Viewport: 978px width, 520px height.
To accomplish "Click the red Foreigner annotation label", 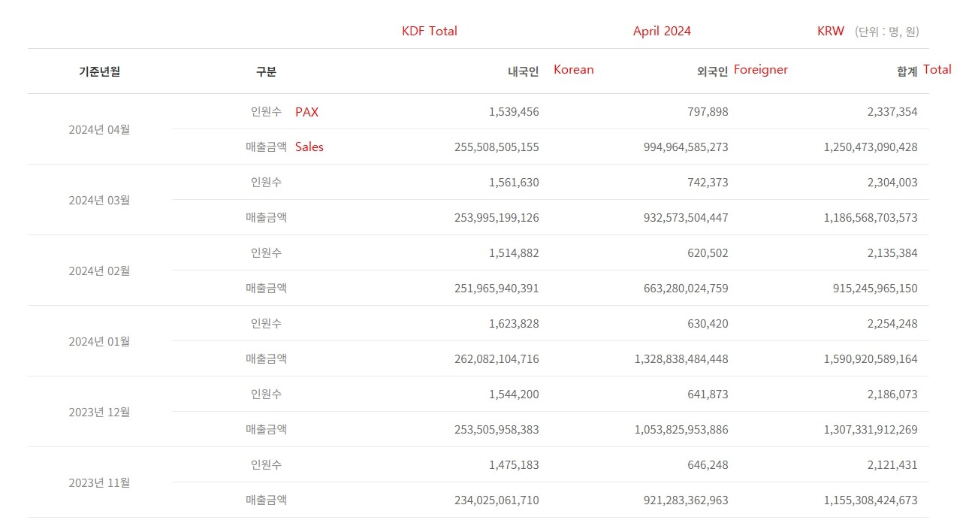I will (x=761, y=69).
